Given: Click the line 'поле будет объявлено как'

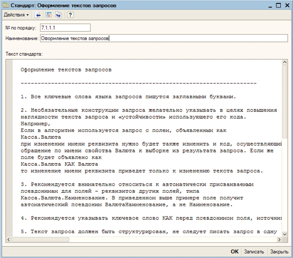Looking at the screenshot, I should [x=61, y=157].
